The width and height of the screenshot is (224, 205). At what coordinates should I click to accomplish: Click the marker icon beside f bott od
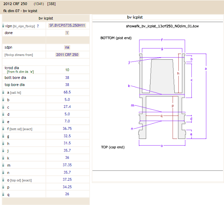[x=3, y=129]
